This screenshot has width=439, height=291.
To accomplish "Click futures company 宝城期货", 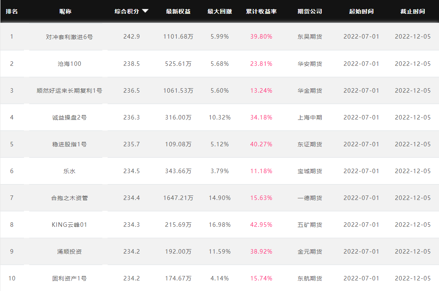I will pyautogui.click(x=309, y=171).
